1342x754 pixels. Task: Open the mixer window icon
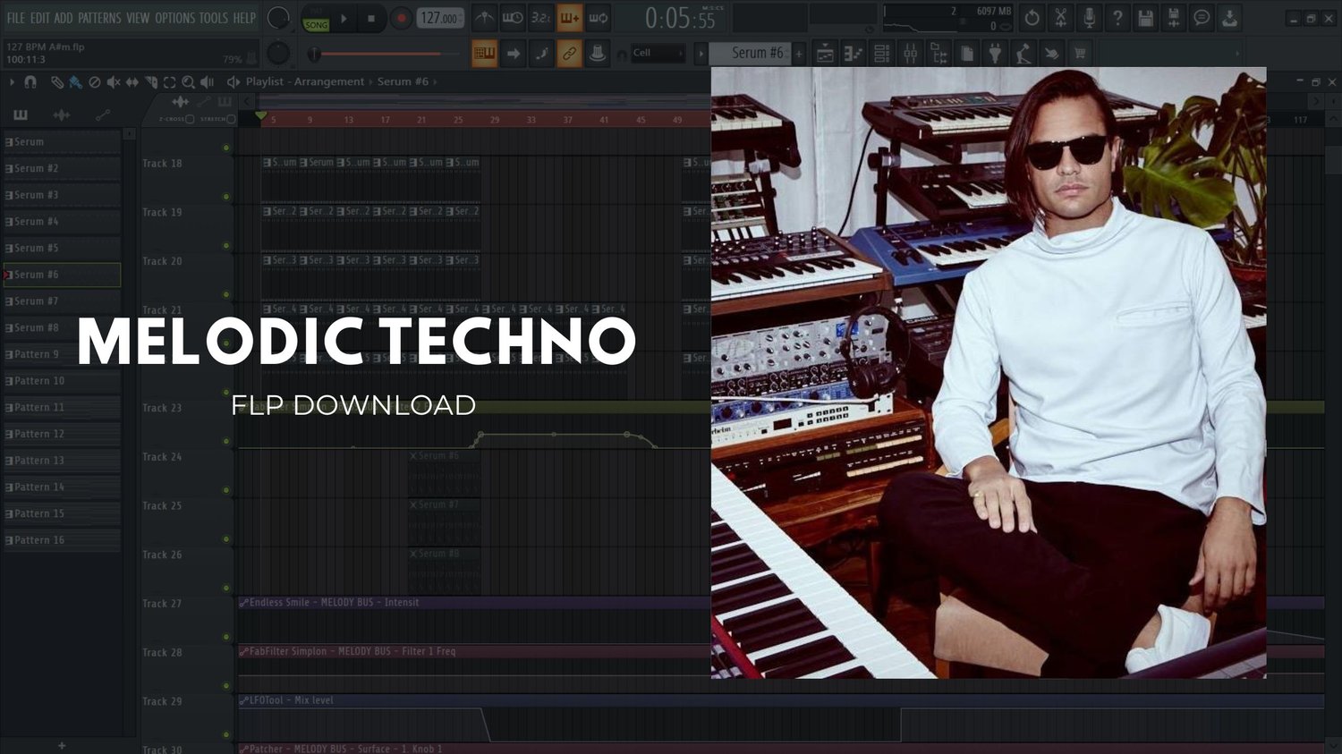coord(910,54)
